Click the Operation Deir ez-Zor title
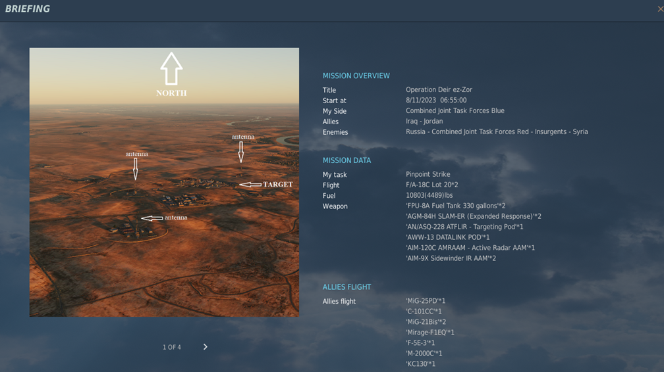 point(439,90)
